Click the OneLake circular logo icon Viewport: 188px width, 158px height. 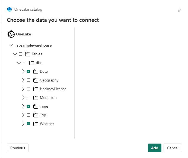pos(11,34)
